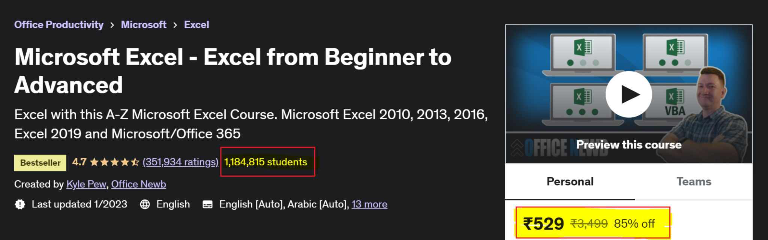The width and height of the screenshot is (768, 240).
Task: Click the half-filled fifth rating star
Action: 136,162
